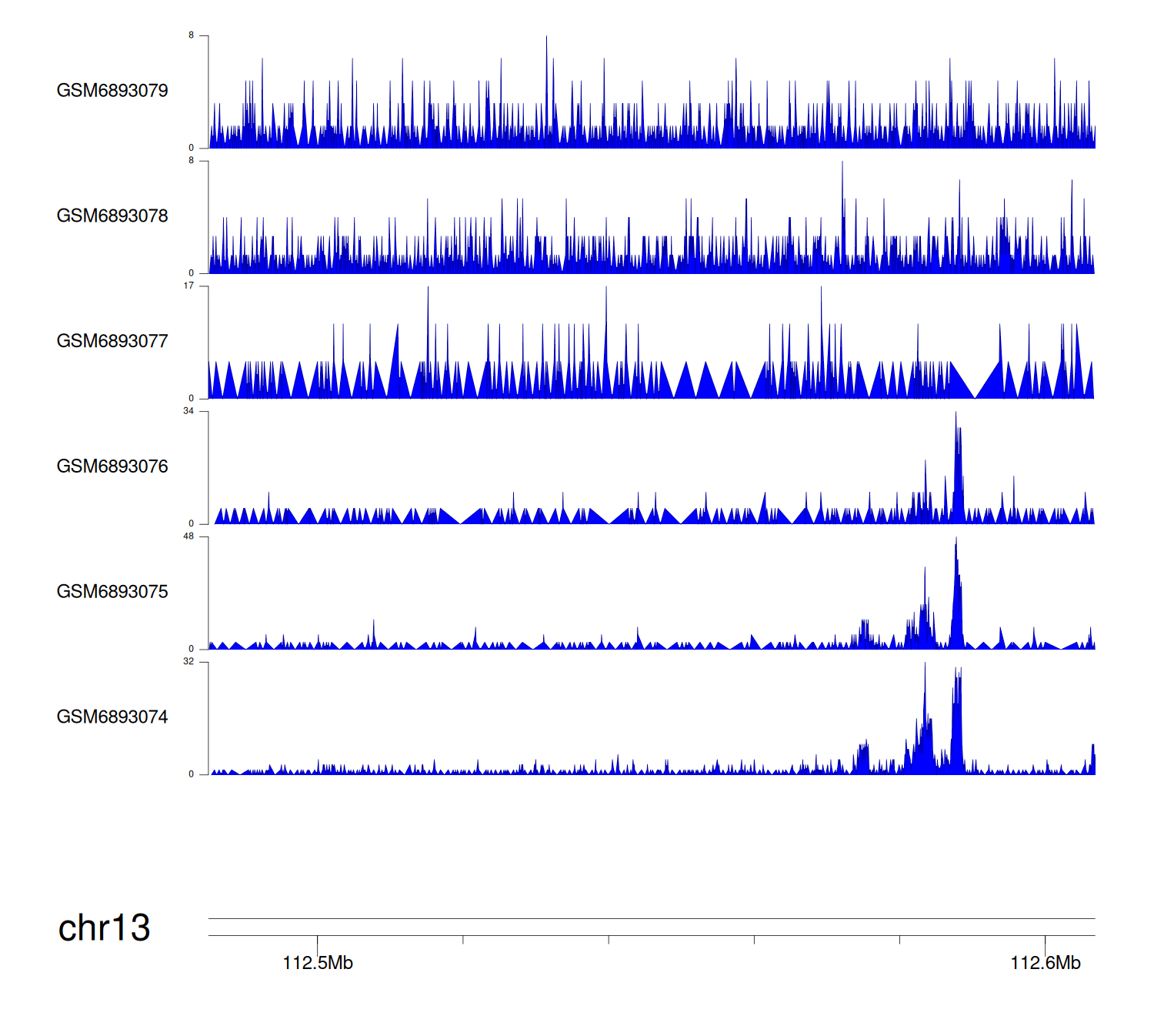The image size is (1154, 1016).
Task: Click the GSM6893075 track name
Action: click(112, 592)
